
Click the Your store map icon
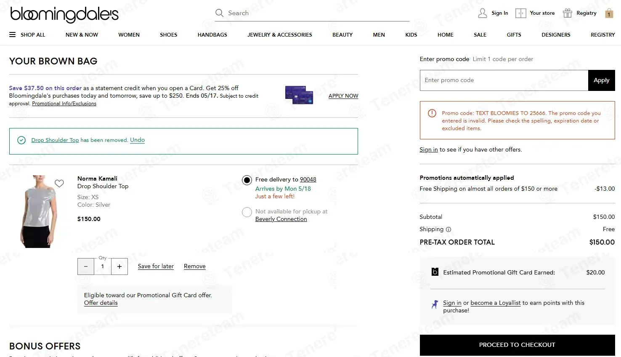(521, 13)
